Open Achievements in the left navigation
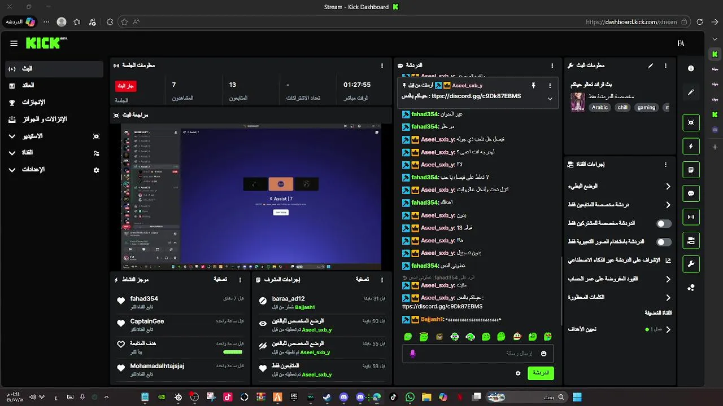Viewport: 723px width, 406px height. tap(54, 103)
